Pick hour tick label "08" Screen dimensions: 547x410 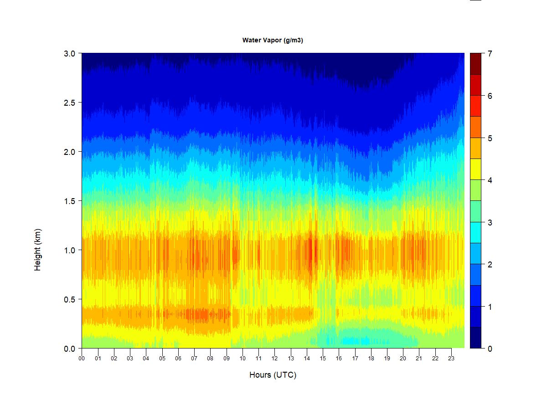pos(210,358)
